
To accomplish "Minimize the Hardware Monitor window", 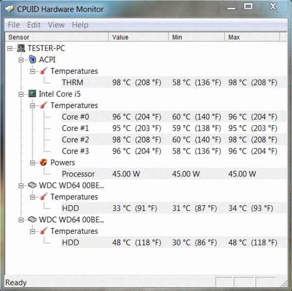I will [x=231, y=7].
